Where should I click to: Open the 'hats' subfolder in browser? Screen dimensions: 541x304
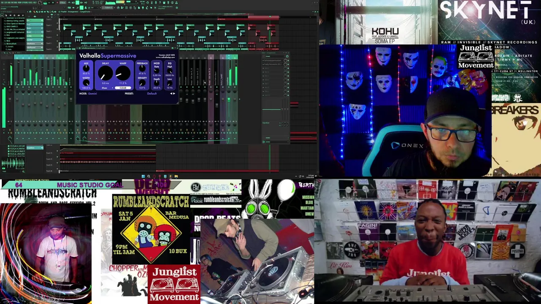(9, 49)
